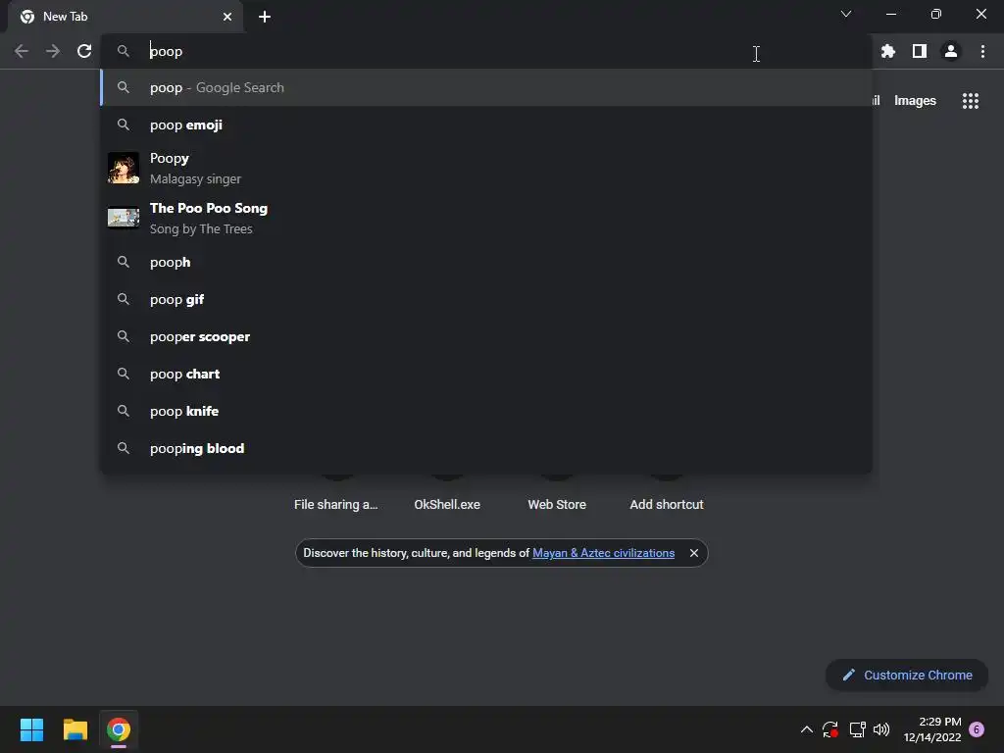Viewport: 1004px width, 753px height.
Task: Choose the 'poop emoji' suggestion
Action: [x=486, y=125]
